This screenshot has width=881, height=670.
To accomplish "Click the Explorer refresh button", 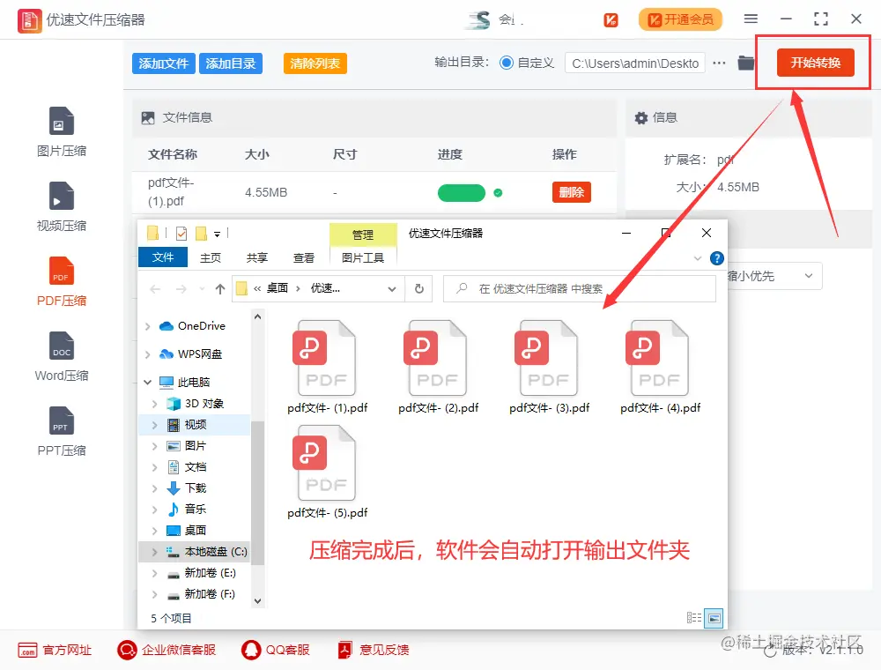I will click(419, 289).
